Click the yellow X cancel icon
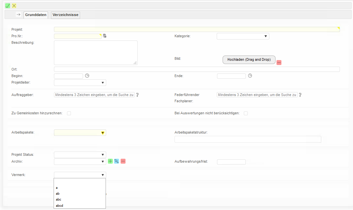The image size is (353, 210). [14, 6]
